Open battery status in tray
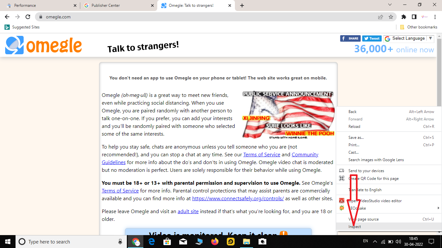442x248 pixels. coord(391,242)
